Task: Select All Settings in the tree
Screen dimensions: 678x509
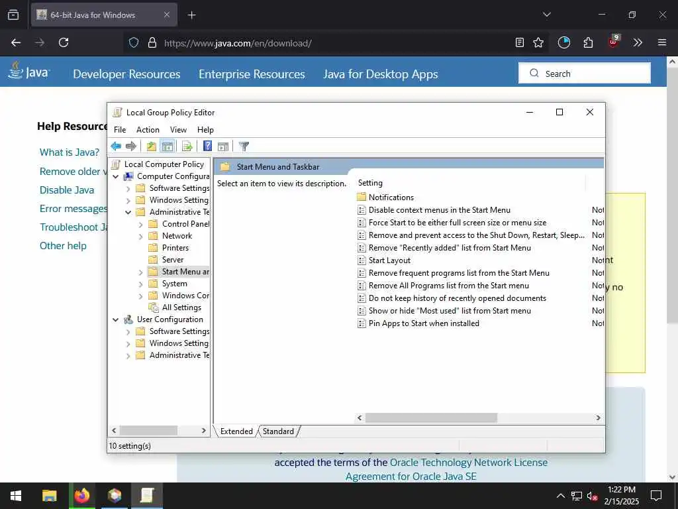Action: 181,308
